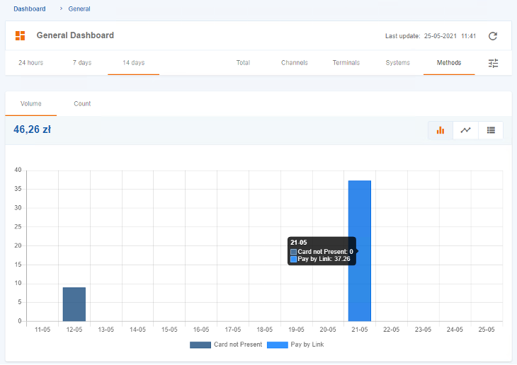
Task: Click the orange dashboard grid icon
Action: click(21, 35)
